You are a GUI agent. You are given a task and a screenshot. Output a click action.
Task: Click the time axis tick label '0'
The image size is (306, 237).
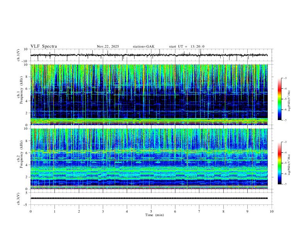(x=31, y=211)
